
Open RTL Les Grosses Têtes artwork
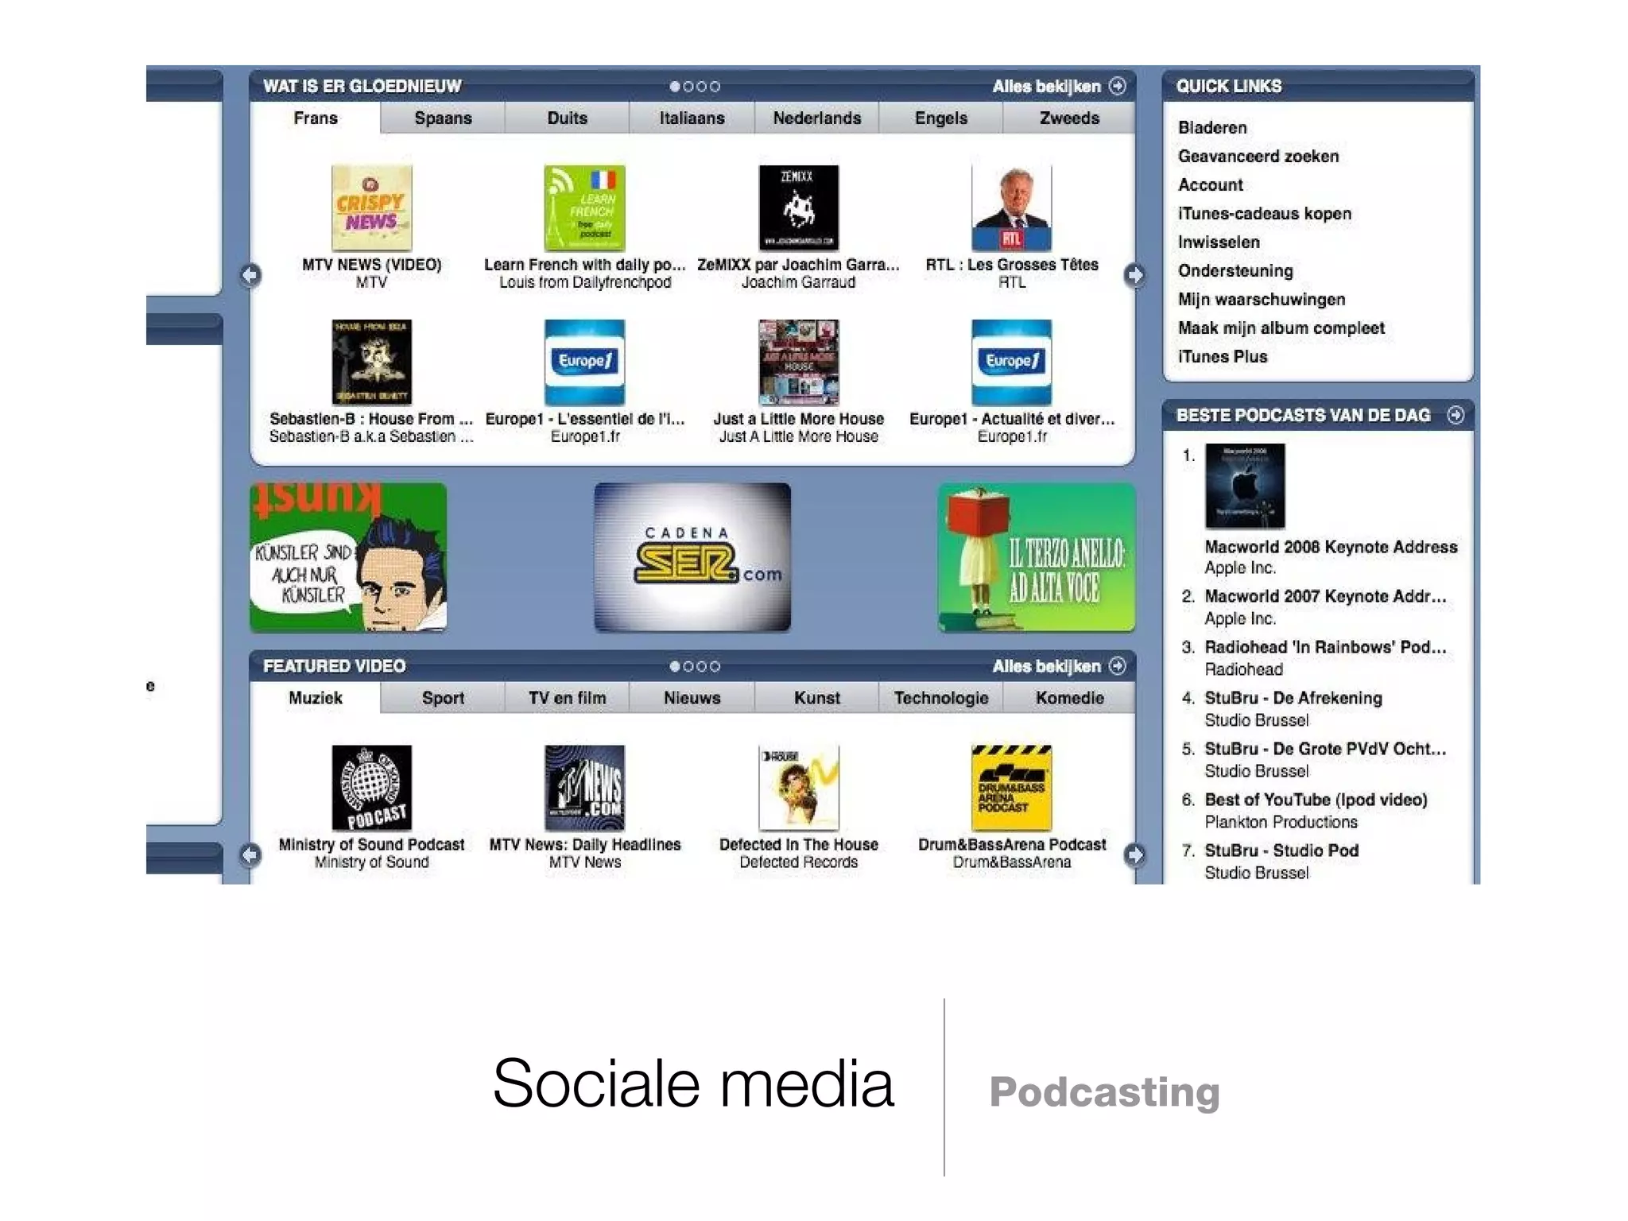1011,208
